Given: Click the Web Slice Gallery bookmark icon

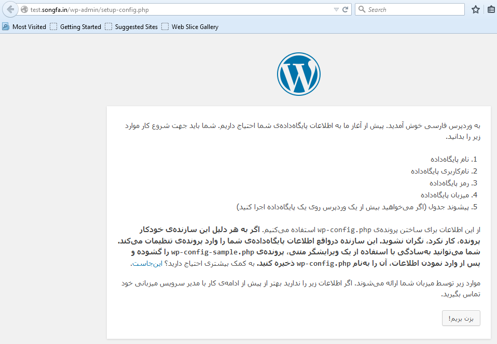Looking at the screenshot, I should click(x=165, y=26).
